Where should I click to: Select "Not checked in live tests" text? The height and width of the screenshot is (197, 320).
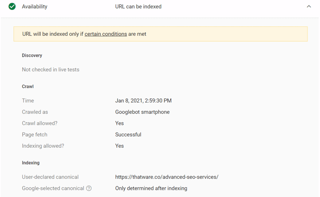(51, 70)
